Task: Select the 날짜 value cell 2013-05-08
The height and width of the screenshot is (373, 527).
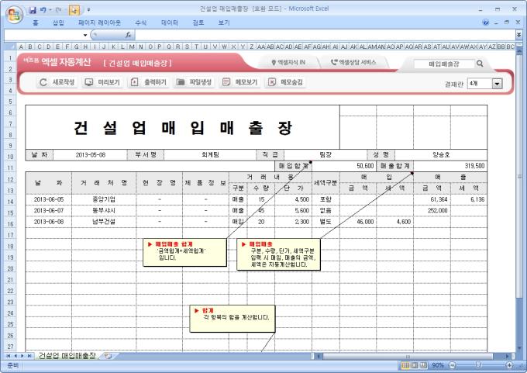Action: tap(90, 155)
